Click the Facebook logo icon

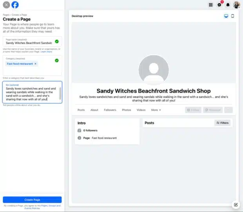[15, 5]
